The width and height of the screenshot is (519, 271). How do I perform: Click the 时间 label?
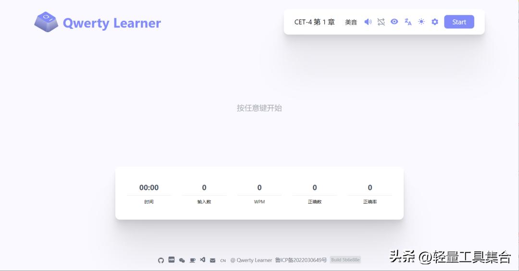149,202
